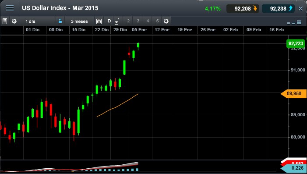Viewport: 307px width, 174px height.
Task: Close the US Dollar Index chart
Action: [x=300, y=9]
